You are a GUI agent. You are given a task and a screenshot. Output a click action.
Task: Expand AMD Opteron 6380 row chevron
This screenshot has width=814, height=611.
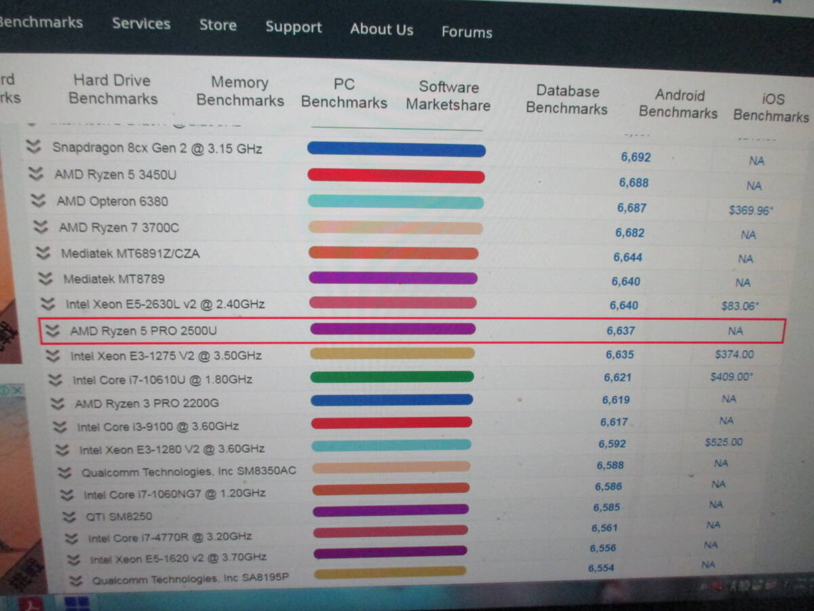38,201
